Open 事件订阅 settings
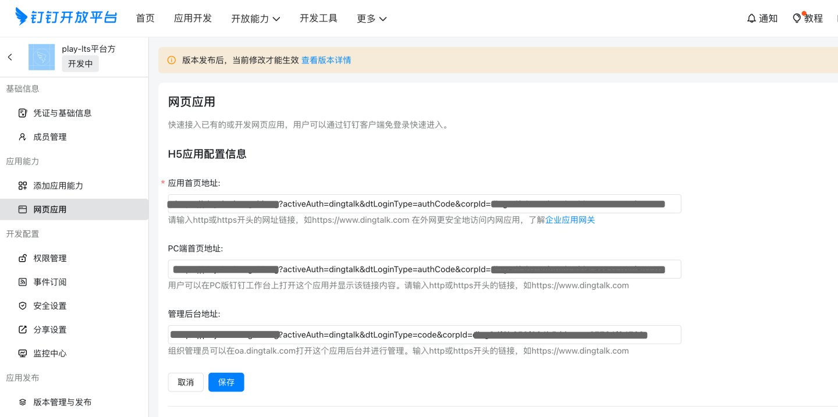The width and height of the screenshot is (838, 417). point(49,281)
